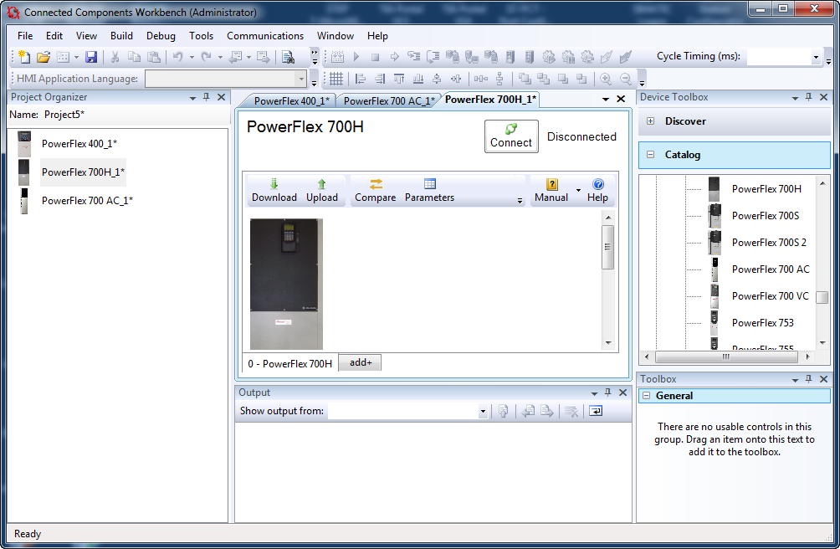This screenshot has height=549, width=840.
Task: Click the add+ peripheral tab button
Action: 361,362
